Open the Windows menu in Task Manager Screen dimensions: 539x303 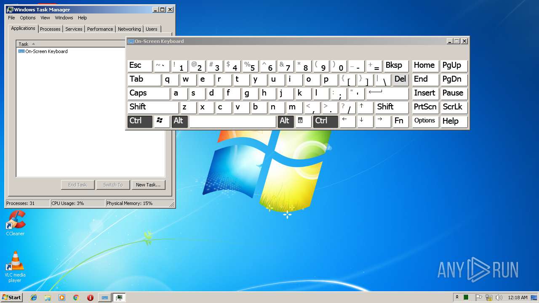pos(64,18)
